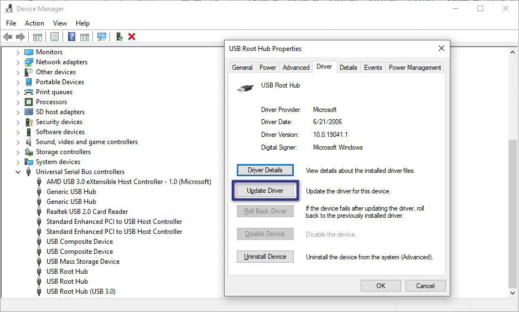519x312 pixels.
Task: Click the Network adapters category icon
Action: (29, 62)
